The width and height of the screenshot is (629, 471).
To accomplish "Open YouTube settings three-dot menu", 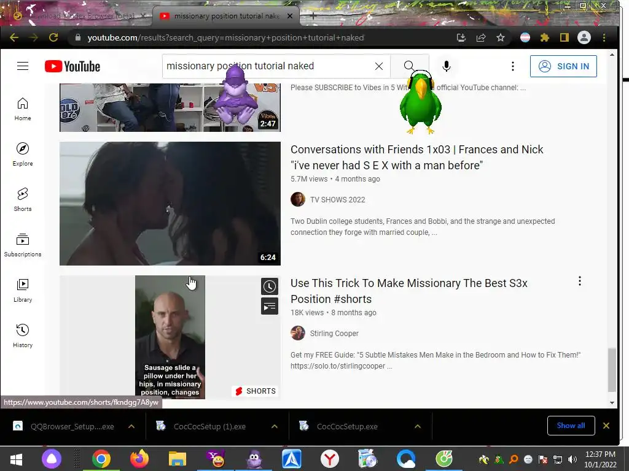I will click(x=513, y=66).
